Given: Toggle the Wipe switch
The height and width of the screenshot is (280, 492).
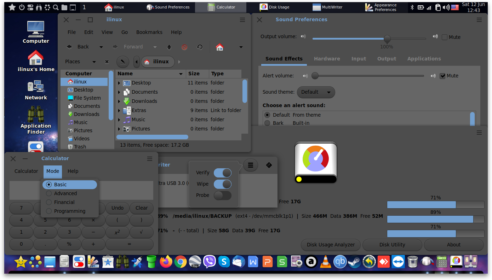Looking at the screenshot, I should [223, 184].
